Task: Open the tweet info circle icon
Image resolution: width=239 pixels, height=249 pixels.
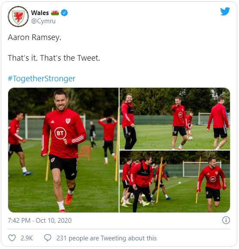Action: [x=226, y=220]
